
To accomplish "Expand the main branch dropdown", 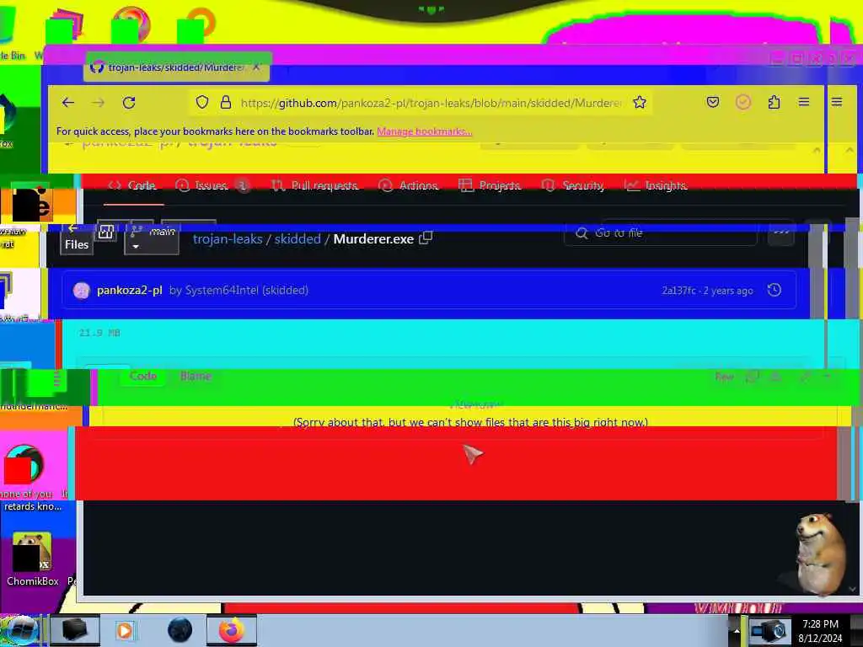I will tap(152, 238).
